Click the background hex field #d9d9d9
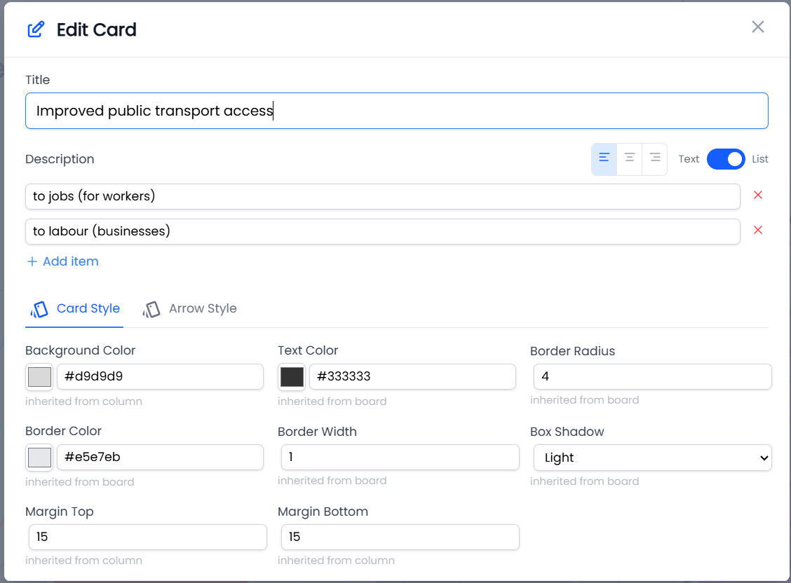 point(160,376)
